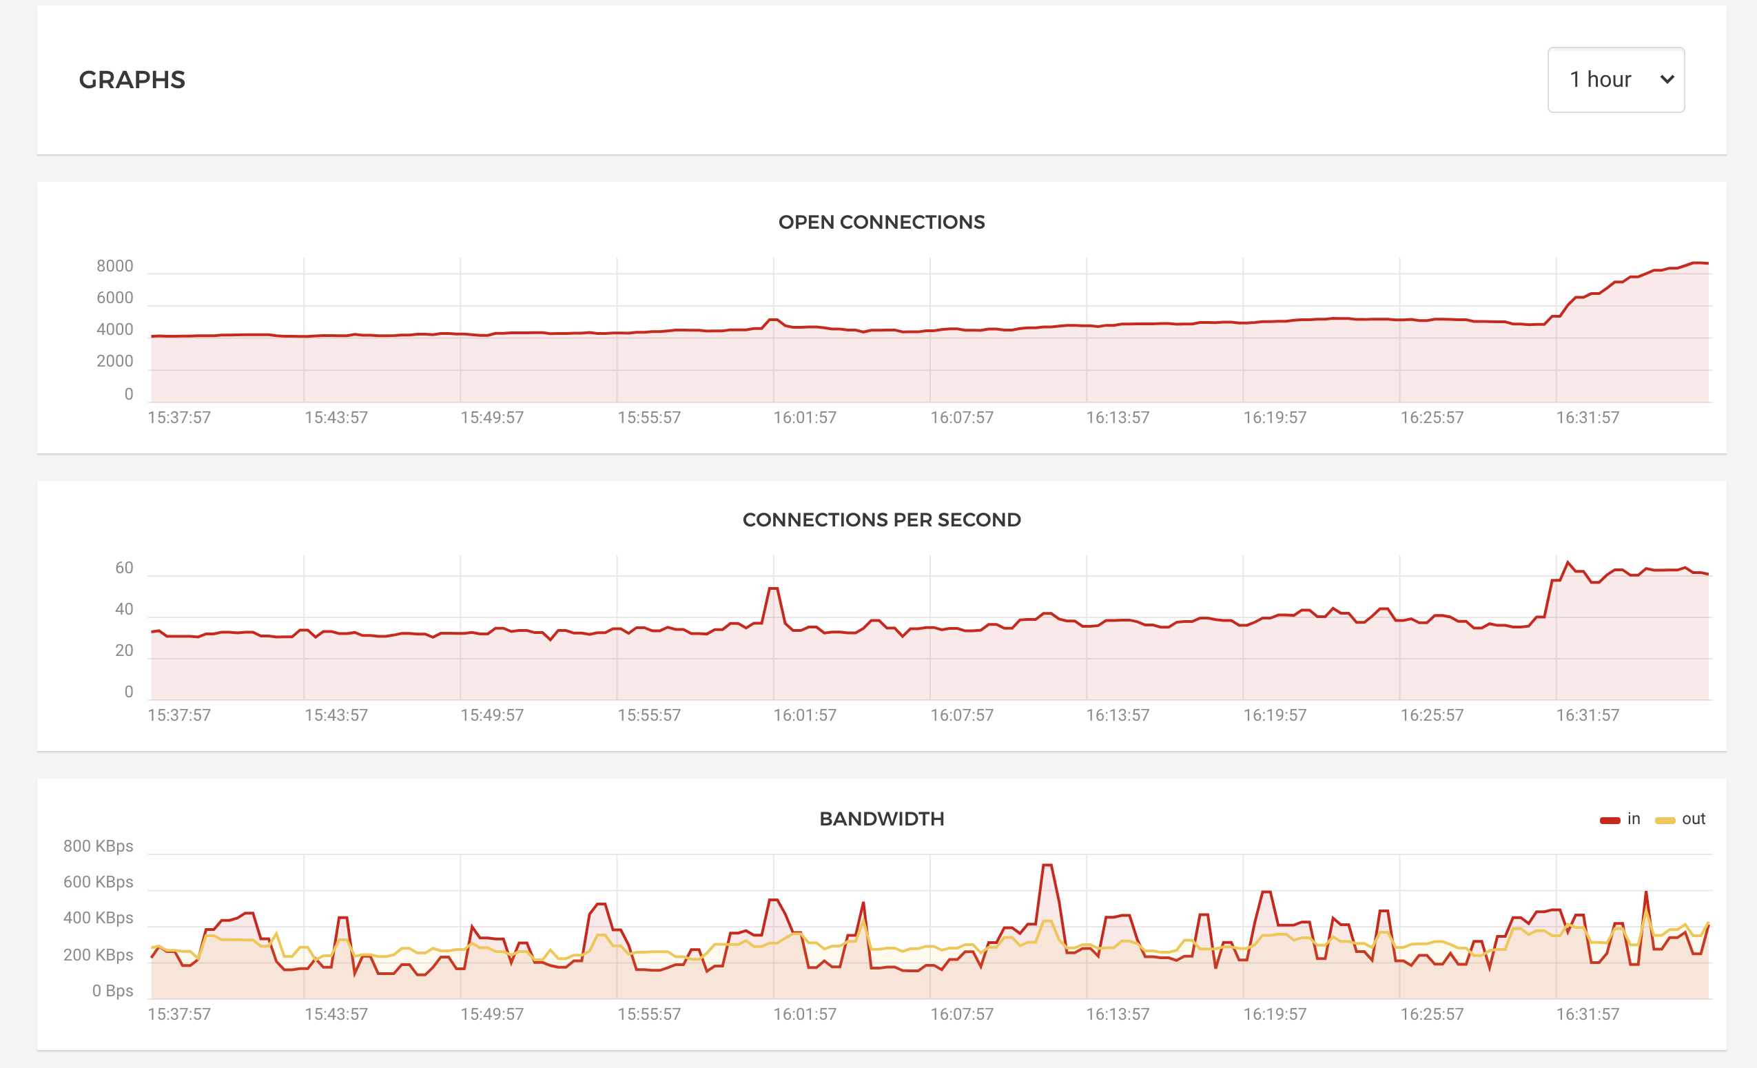
Task: Click the tallest red bandwidth spike
Action: (x=1047, y=865)
